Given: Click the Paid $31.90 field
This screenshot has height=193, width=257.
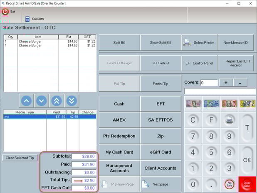Looking at the screenshot, I should point(84,164).
